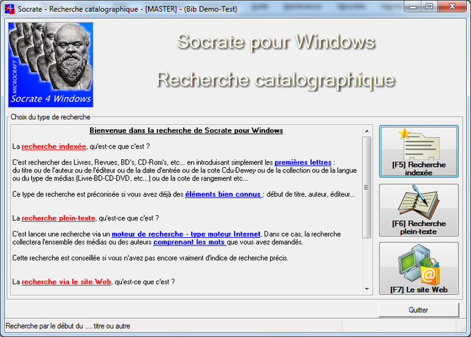Click the 'Socrate pour Windows' title text
The width and height of the screenshot is (471, 337).
276,42
